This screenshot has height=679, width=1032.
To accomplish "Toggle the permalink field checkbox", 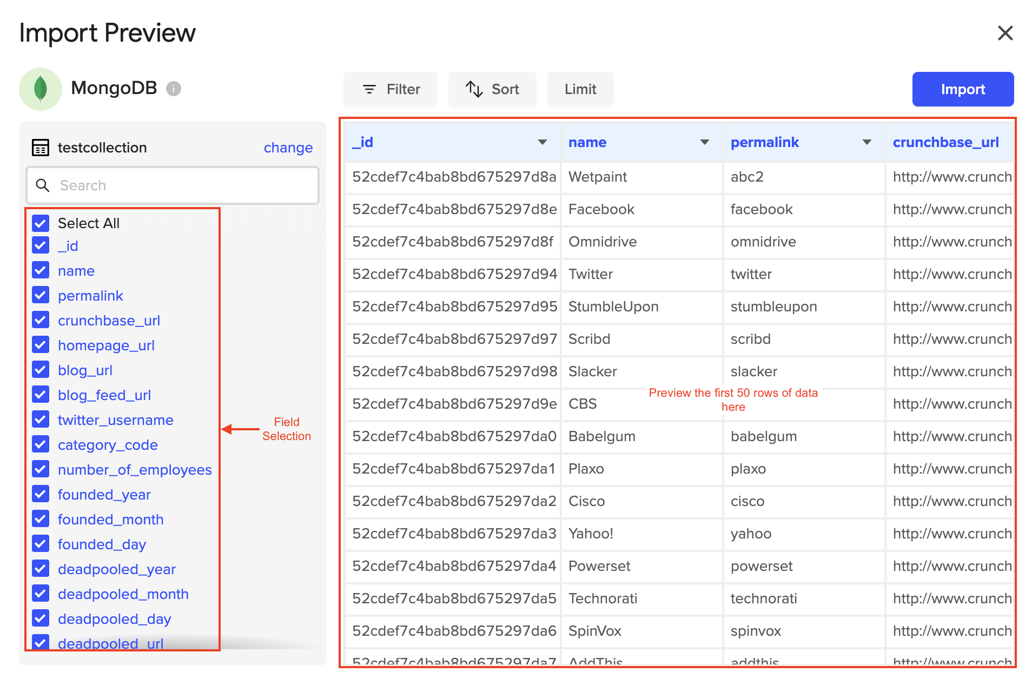I will [41, 295].
